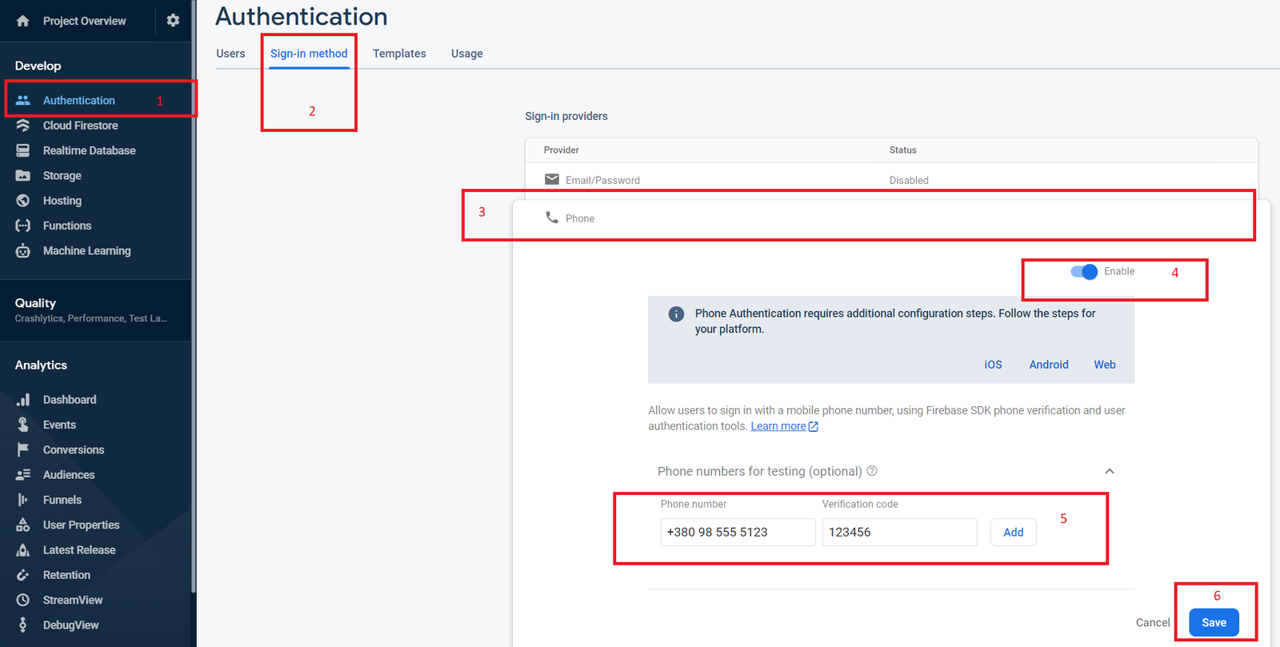Click the Realtime Database icon

pos(22,150)
